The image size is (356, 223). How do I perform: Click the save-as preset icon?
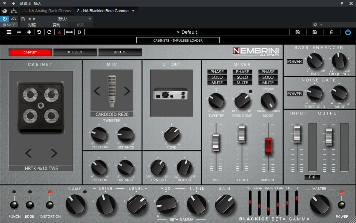point(315,32)
